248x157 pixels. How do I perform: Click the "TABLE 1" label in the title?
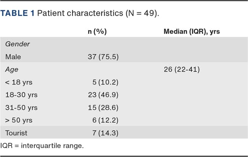click(x=18, y=13)
